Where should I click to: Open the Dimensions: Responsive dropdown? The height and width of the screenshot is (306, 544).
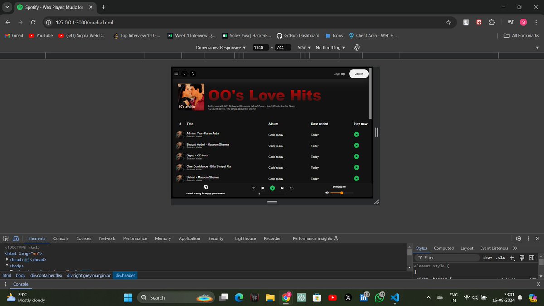(221, 48)
